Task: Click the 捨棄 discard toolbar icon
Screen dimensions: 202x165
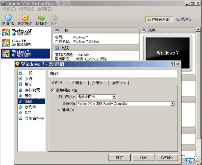Action: point(55,18)
